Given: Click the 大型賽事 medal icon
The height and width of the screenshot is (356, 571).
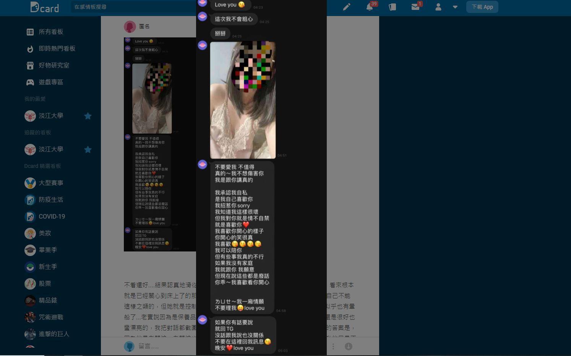Looking at the screenshot, I should point(30,183).
